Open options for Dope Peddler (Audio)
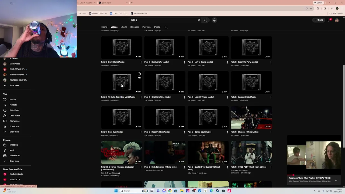Image resolution: width=345 pixels, height=194 pixels. pos(184,132)
